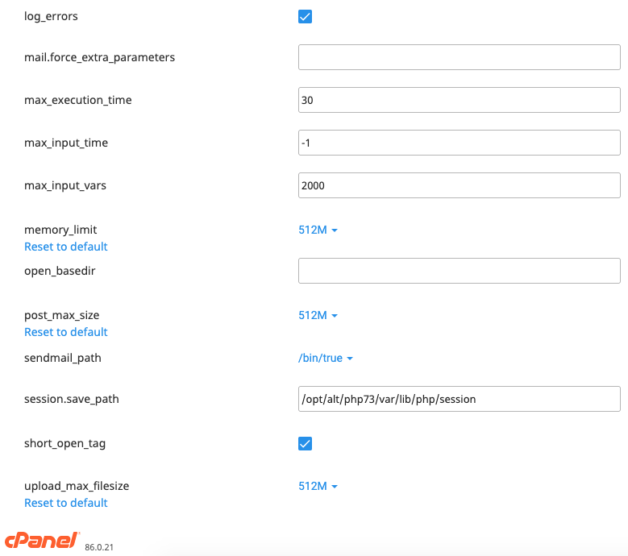Reset upload_max_filesize to default
The width and height of the screenshot is (628, 556).
(x=66, y=503)
